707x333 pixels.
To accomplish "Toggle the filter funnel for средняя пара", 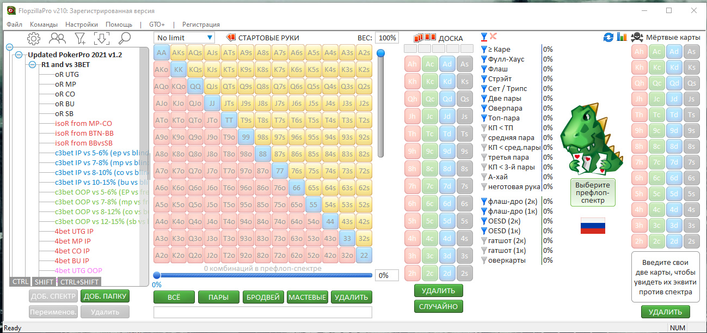I will [x=484, y=137].
